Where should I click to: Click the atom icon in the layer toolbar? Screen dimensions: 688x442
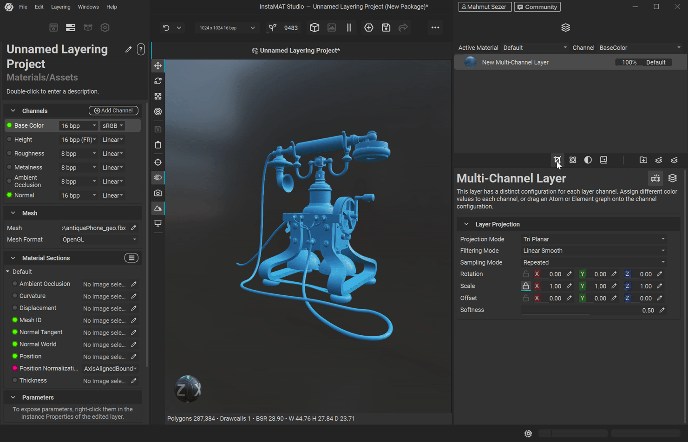click(573, 160)
